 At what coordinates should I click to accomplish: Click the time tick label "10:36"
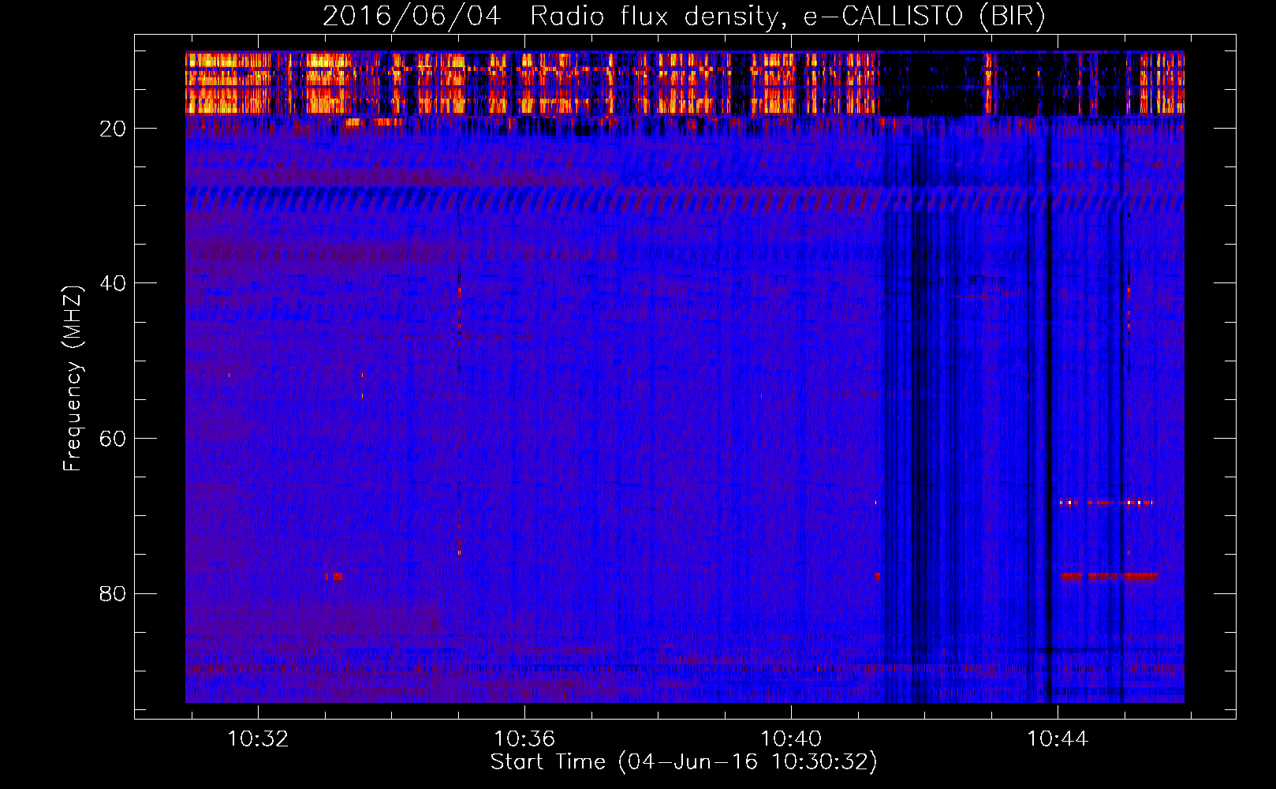[524, 739]
